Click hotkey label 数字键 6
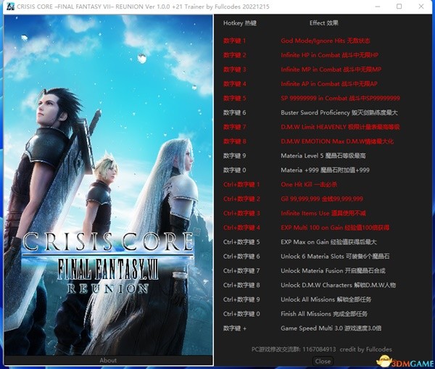Viewport: 435px width, 369px height. (x=234, y=112)
